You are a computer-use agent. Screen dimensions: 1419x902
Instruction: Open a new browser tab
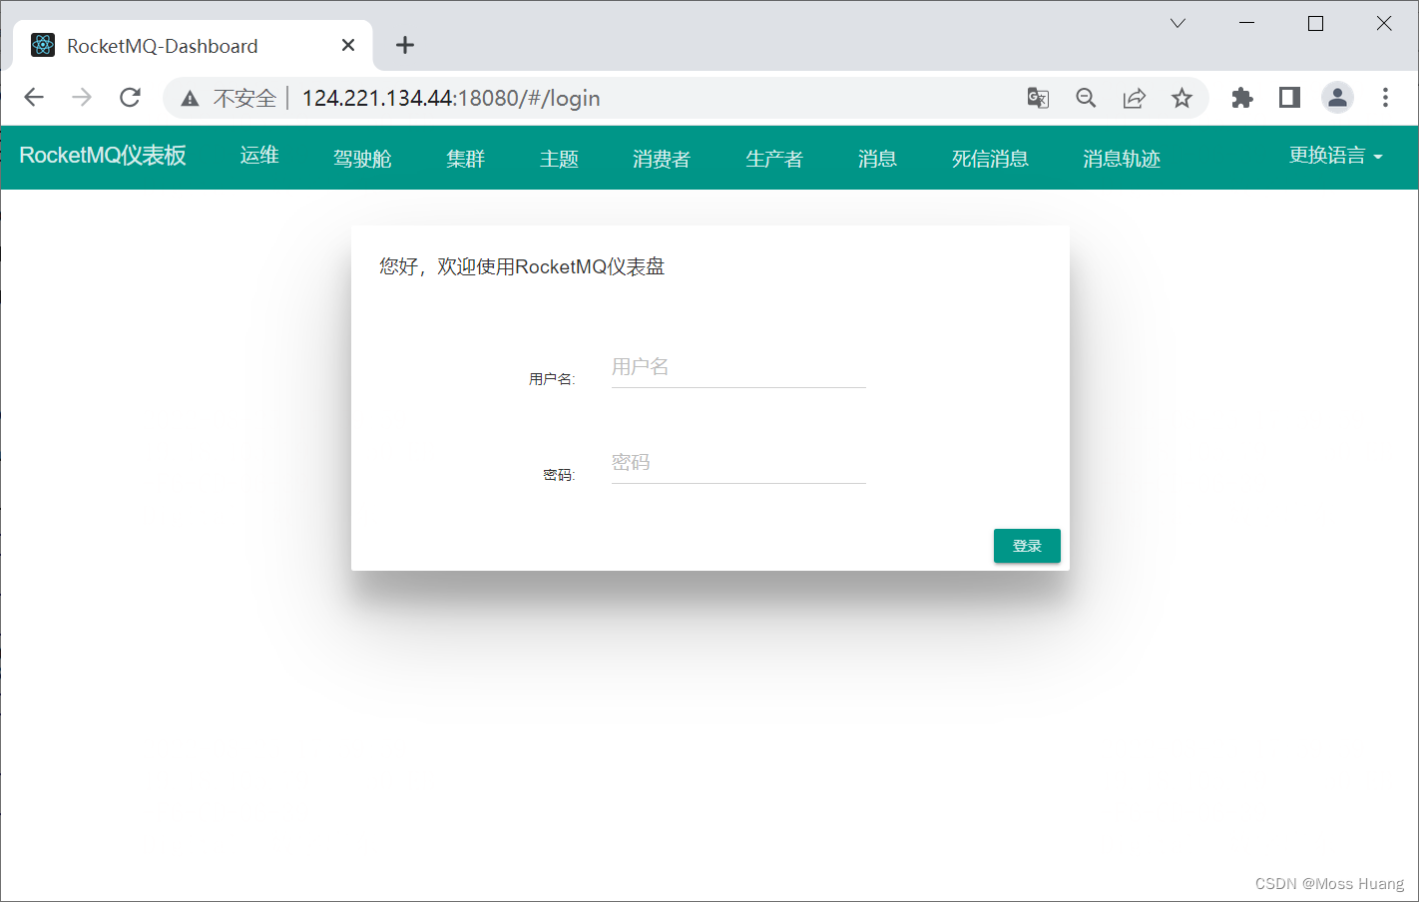click(404, 45)
